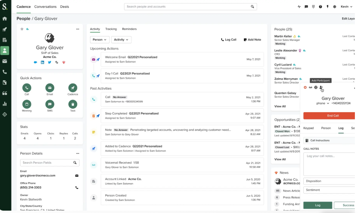Click the green Log button
360x213 pixels.
(x=318, y=205)
